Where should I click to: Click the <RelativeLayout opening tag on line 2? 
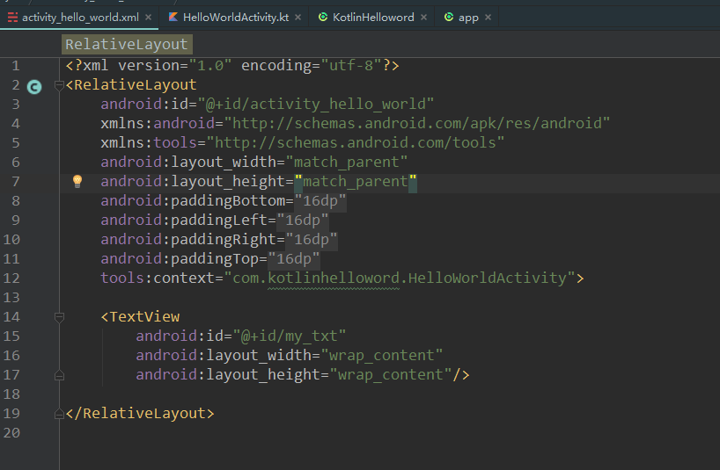pyautogui.click(x=131, y=85)
